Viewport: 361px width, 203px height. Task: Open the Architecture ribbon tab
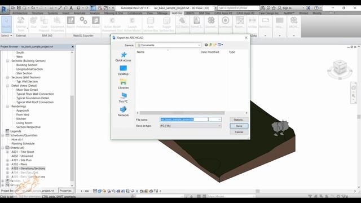point(20,13)
